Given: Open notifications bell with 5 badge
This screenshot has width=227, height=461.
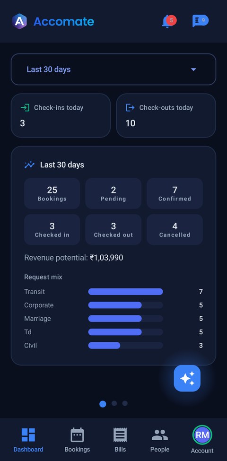Looking at the screenshot, I should pyautogui.click(x=169, y=21).
